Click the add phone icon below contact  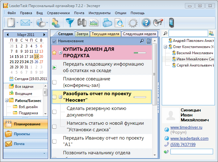coord(166,152)
